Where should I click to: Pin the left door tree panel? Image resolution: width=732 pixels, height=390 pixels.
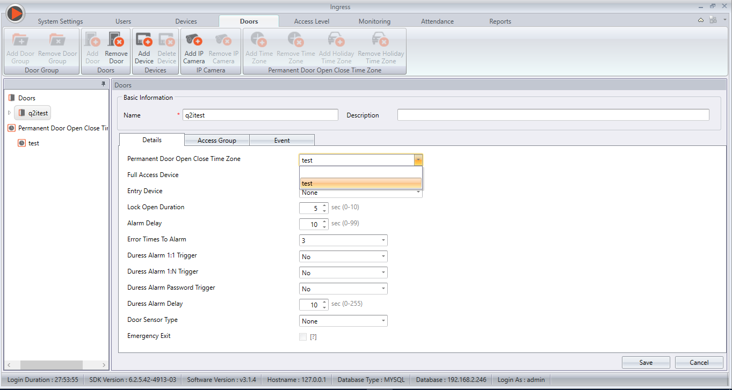[x=104, y=84]
